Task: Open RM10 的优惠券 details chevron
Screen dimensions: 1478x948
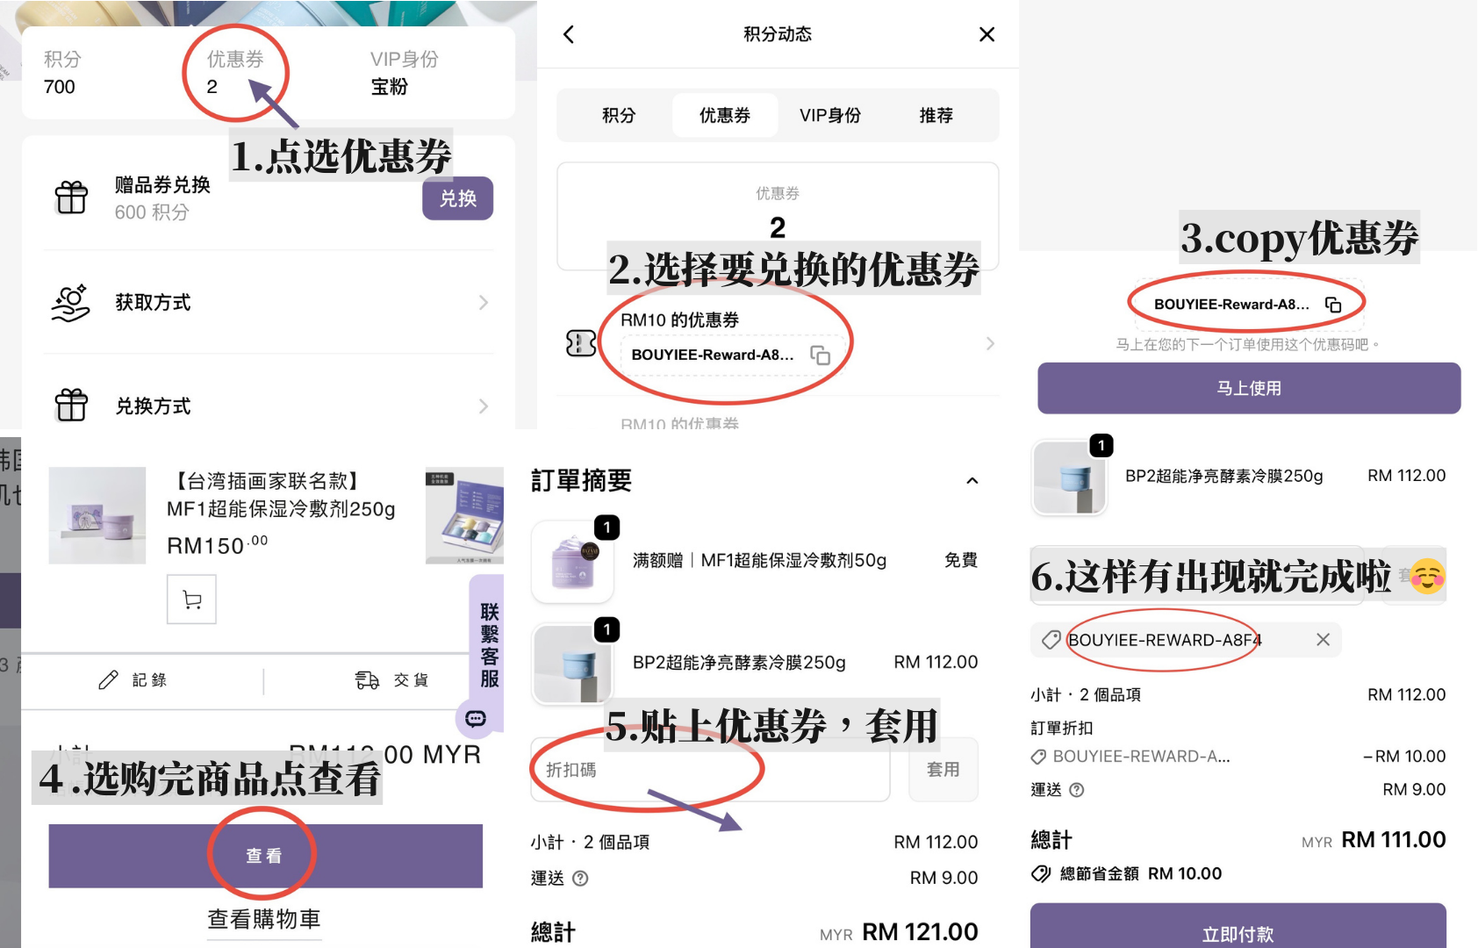Action: pyautogui.click(x=989, y=343)
